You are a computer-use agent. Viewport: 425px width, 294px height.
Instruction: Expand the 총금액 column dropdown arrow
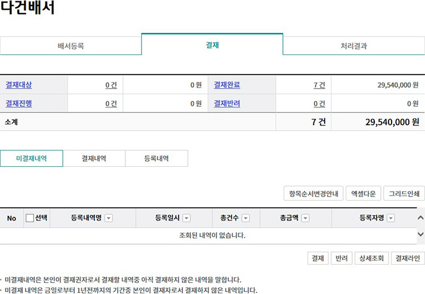point(306,219)
